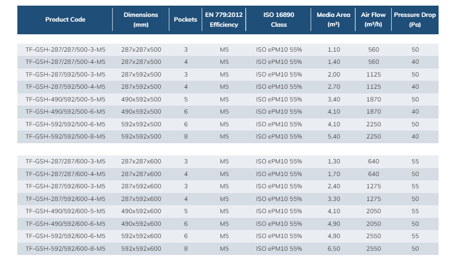
Task: Click the Dimensions (mm) column header
Action: [x=141, y=20]
